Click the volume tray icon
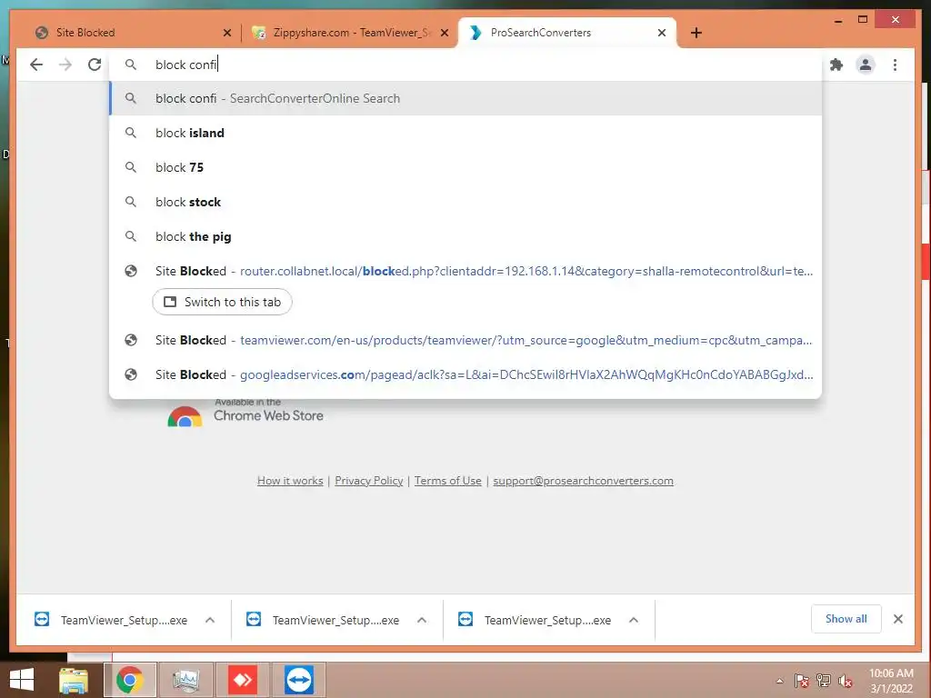Image resolution: width=931 pixels, height=698 pixels. (846, 681)
